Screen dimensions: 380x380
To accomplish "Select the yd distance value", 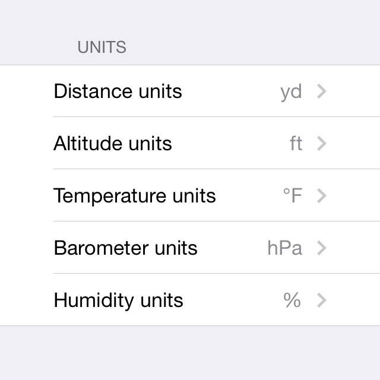I will [291, 92].
